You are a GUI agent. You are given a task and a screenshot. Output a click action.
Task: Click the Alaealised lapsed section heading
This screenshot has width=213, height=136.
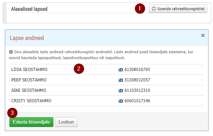29,9
